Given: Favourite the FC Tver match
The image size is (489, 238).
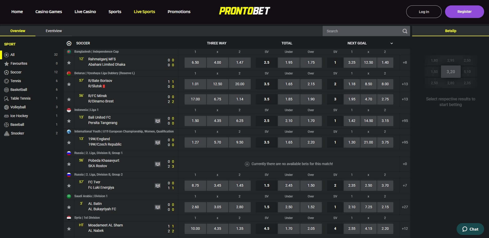Looking at the screenshot, I should (x=69, y=185).
